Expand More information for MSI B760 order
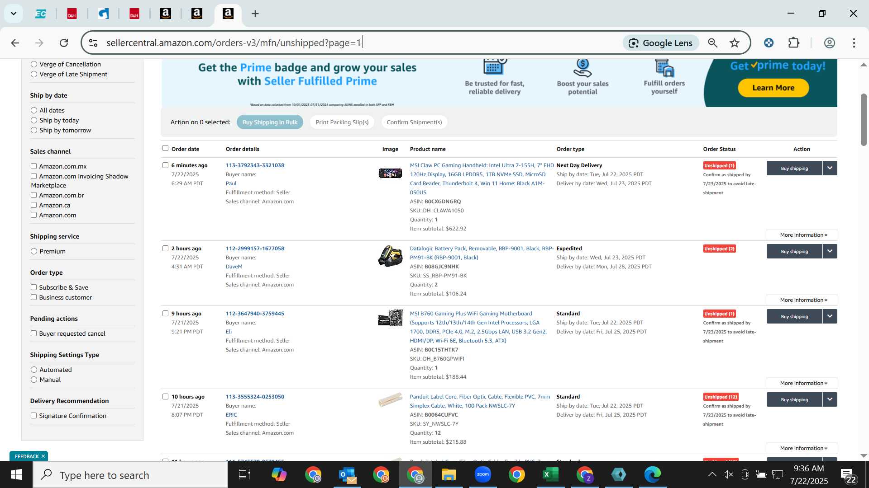The height and width of the screenshot is (488, 869). coord(802,383)
